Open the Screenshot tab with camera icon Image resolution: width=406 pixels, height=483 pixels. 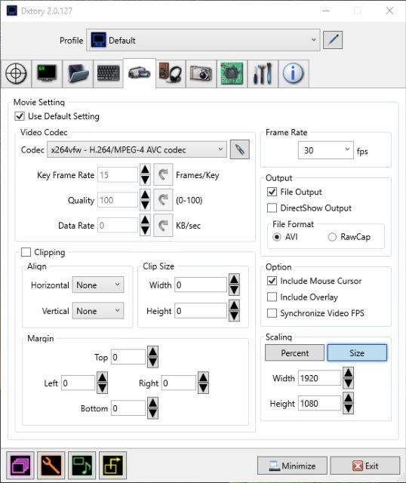click(201, 74)
